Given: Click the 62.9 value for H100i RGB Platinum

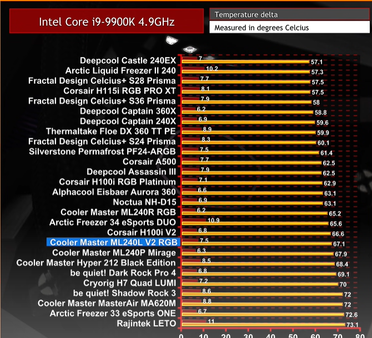Looking at the screenshot, I should click(330, 184).
